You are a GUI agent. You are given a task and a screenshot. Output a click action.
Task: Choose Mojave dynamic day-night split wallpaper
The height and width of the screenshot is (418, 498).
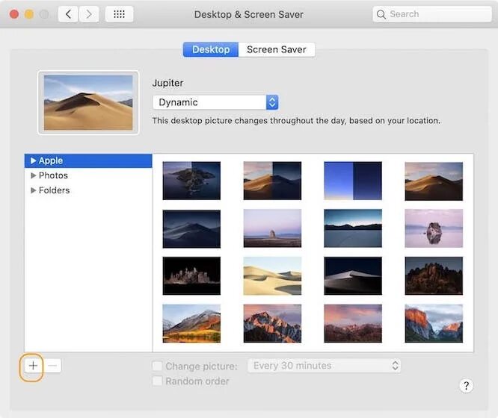(x=272, y=181)
